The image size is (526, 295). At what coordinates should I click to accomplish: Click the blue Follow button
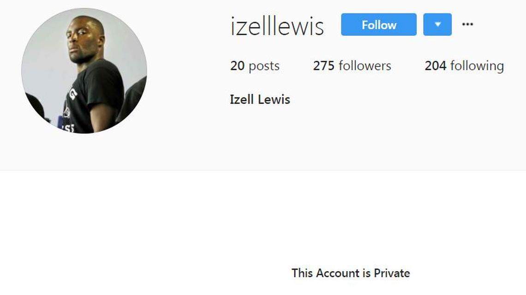click(x=379, y=24)
